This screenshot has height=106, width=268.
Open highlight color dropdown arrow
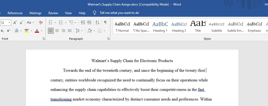click(x=31, y=31)
